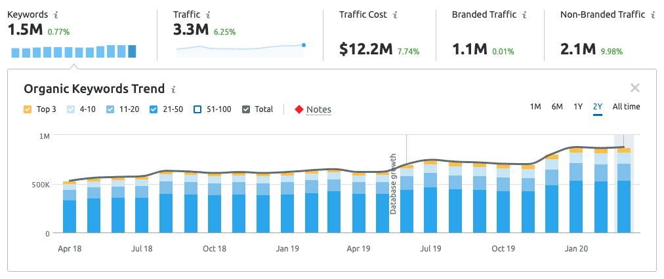This screenshot has height=279, width=664.
Task: Click the info icon next to Traffic Cost
Action: tap(395, 15)
